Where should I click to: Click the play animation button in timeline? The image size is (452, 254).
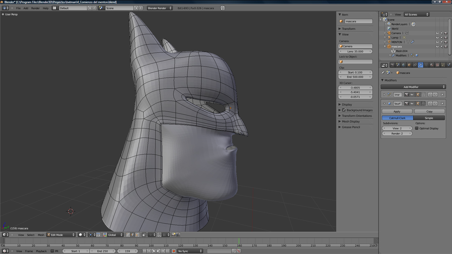click(x=158, y=251)
